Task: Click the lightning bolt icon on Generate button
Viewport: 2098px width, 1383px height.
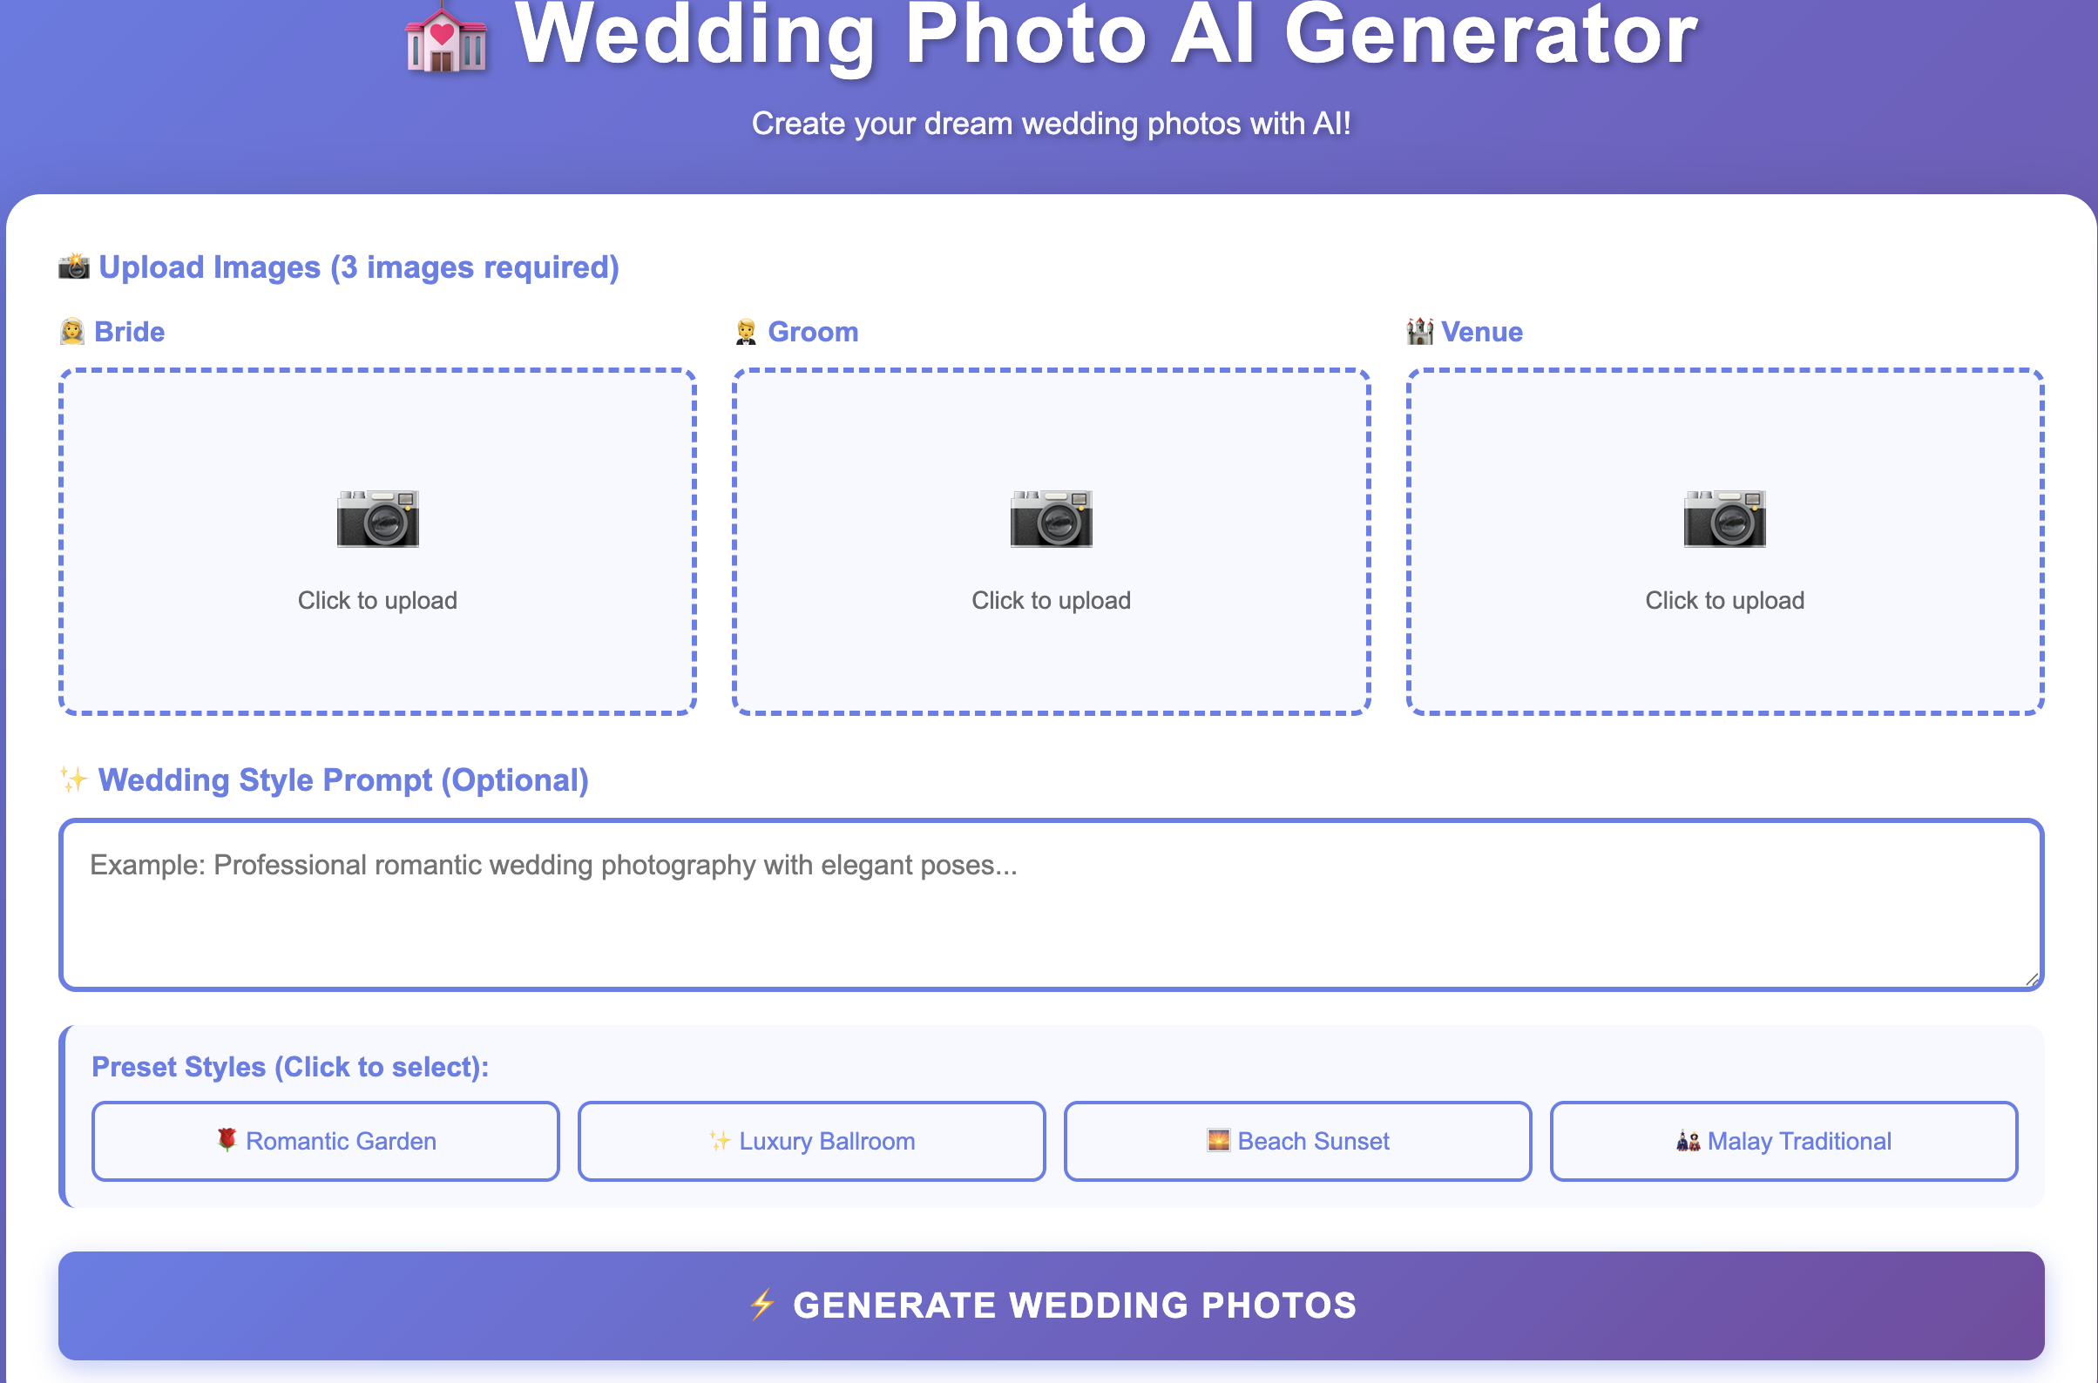Action: click(x=761, y=1305)
